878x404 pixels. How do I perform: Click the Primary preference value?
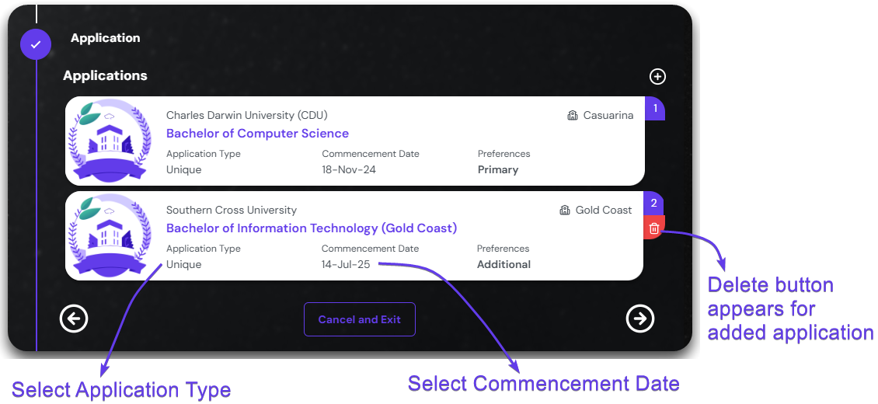coord(498,170)
